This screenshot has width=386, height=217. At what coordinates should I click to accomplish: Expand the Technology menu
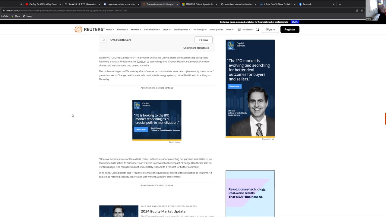tap(200, 30)
